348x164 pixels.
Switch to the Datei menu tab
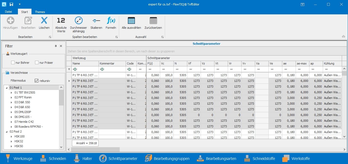coord(8,12)
